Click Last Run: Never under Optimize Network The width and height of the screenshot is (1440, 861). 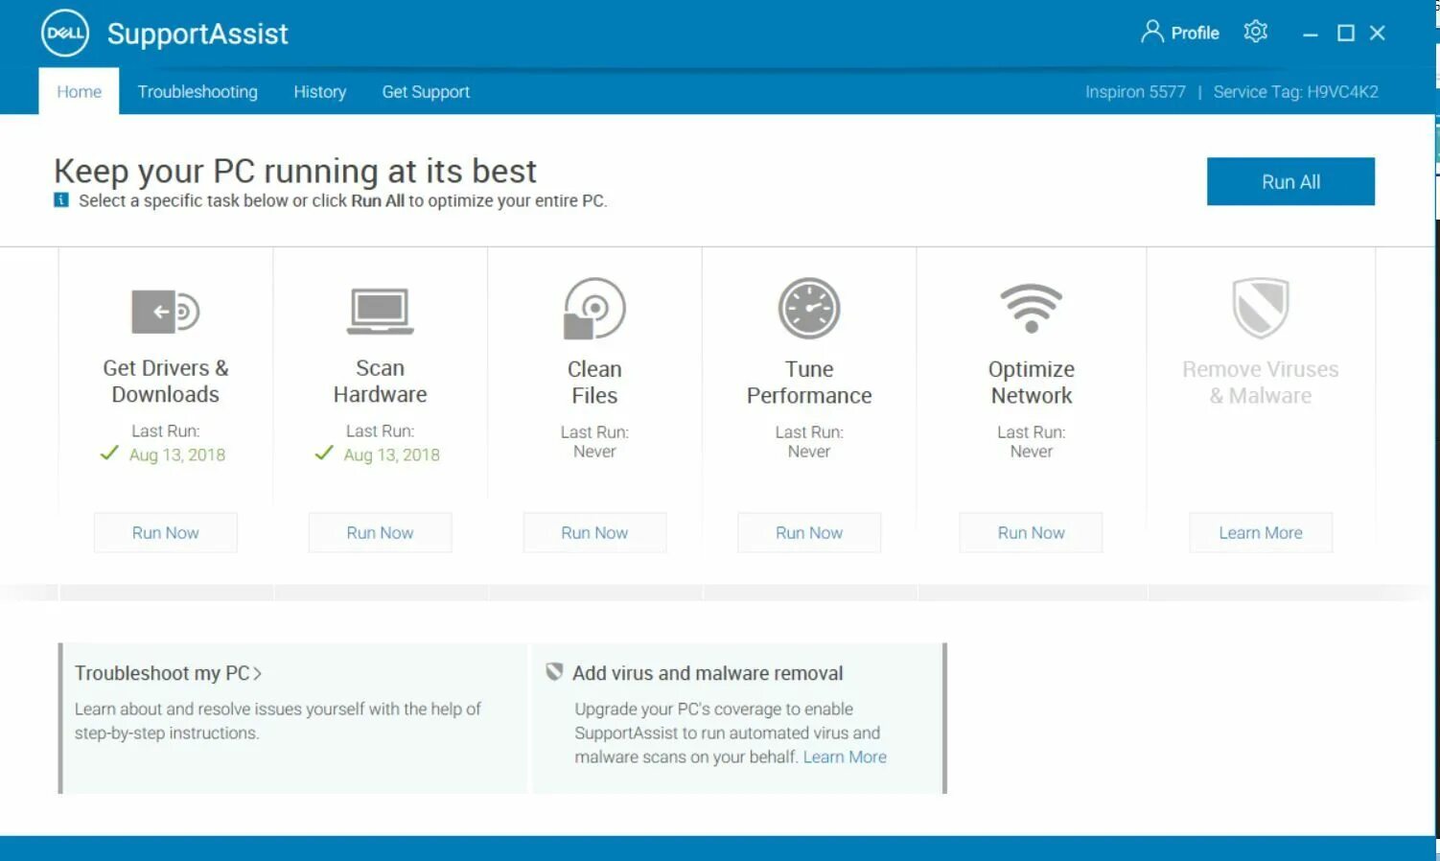click(1032, 442)
